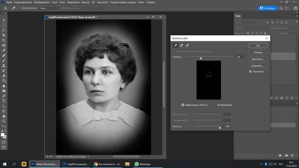Click the Разброс slider handle
This screenshot has width=299, height=168.
click(201, 58)
